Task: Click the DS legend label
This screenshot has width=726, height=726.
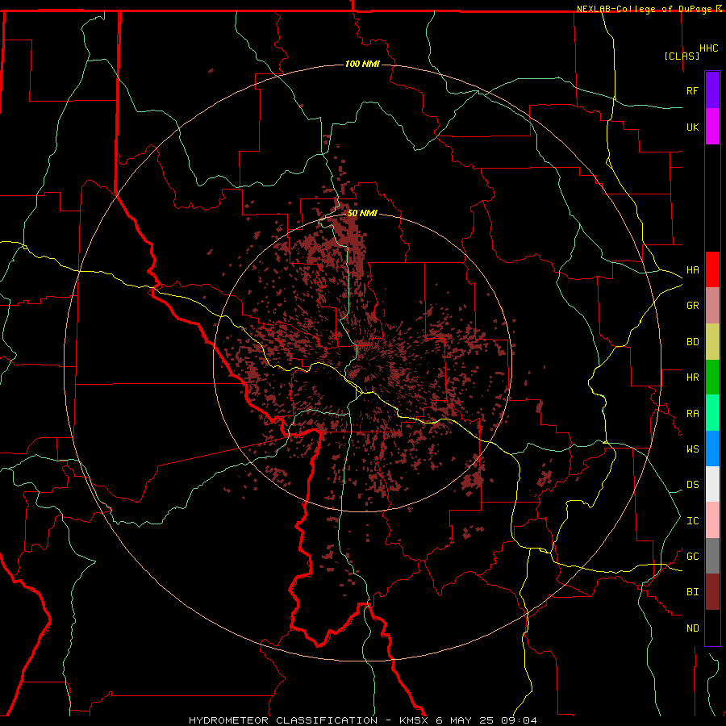Action: [693, 485]
